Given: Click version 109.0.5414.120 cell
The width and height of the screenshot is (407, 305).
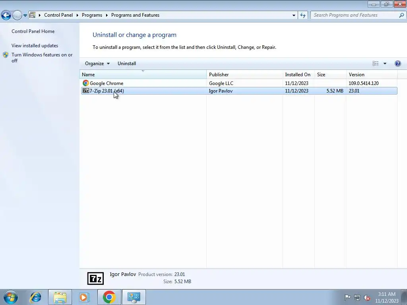Looking at the screenshot, I should point(364,83).
